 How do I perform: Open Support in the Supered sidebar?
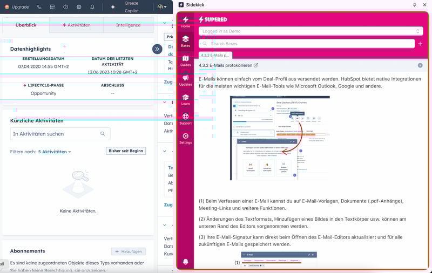(x=185, y=119)
